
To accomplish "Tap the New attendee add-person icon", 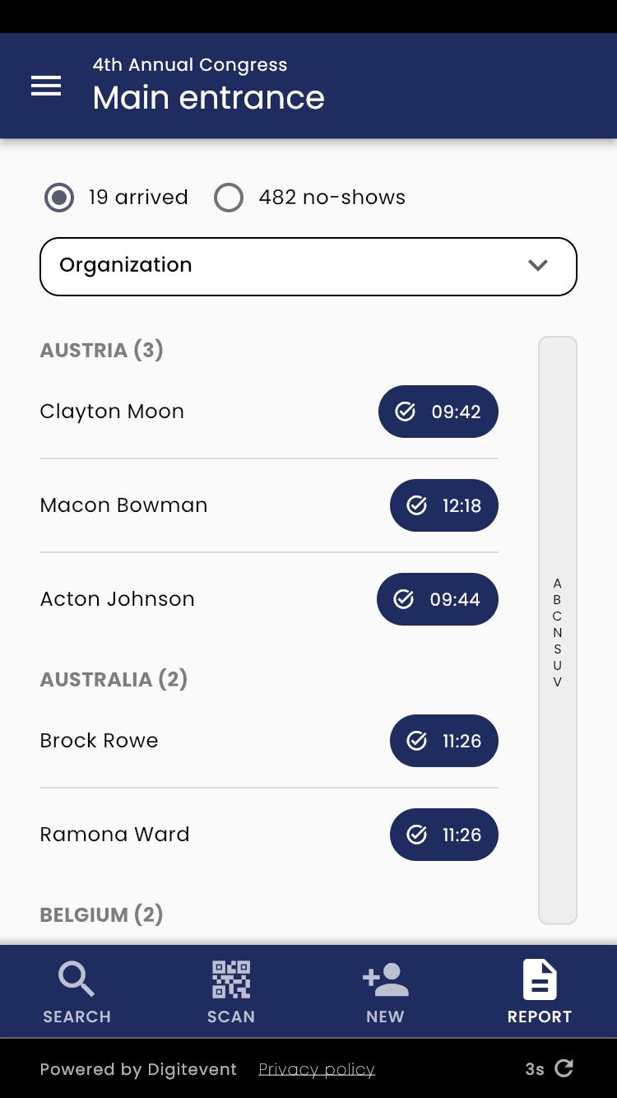I will tap(385, 979).
